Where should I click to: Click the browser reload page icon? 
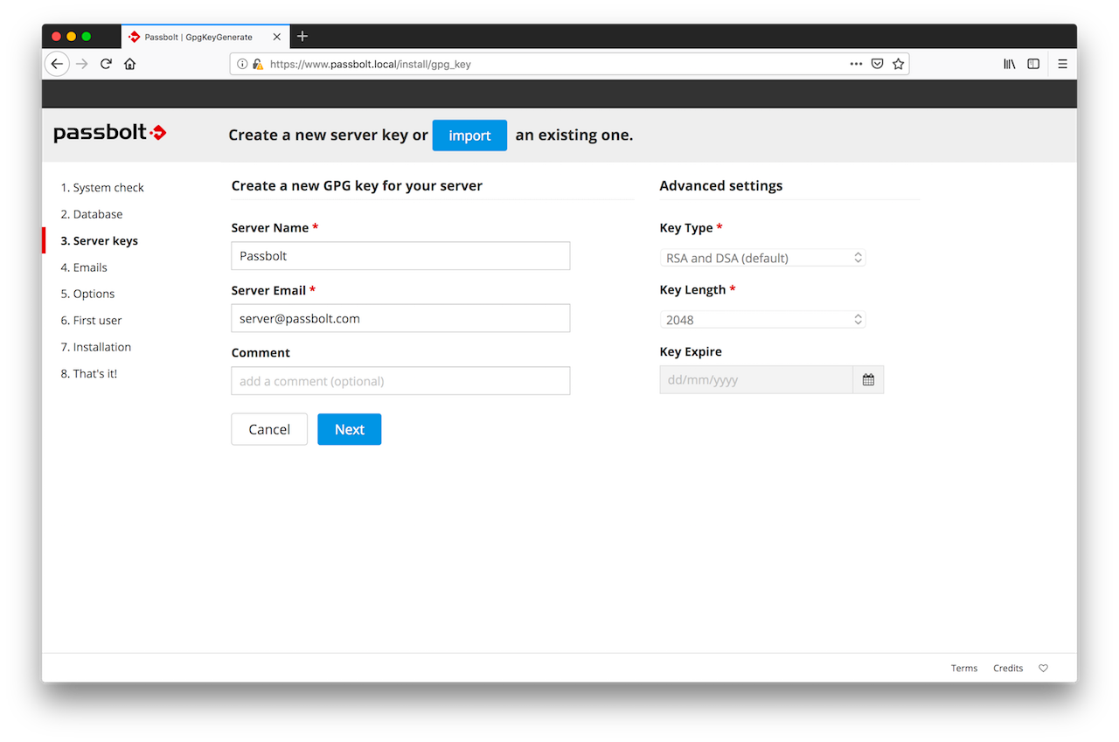point(106,64)
